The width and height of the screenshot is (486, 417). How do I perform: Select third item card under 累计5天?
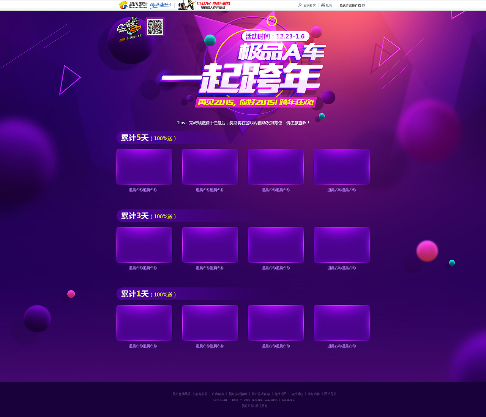[276, 167]
